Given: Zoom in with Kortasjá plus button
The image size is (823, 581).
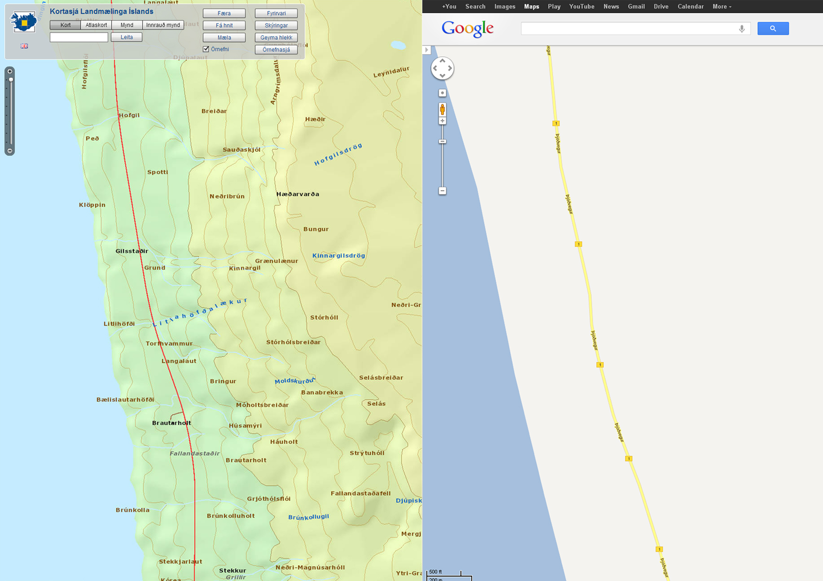Looking at the screenshot, I should pyautogui.click(x=10, y=71).
